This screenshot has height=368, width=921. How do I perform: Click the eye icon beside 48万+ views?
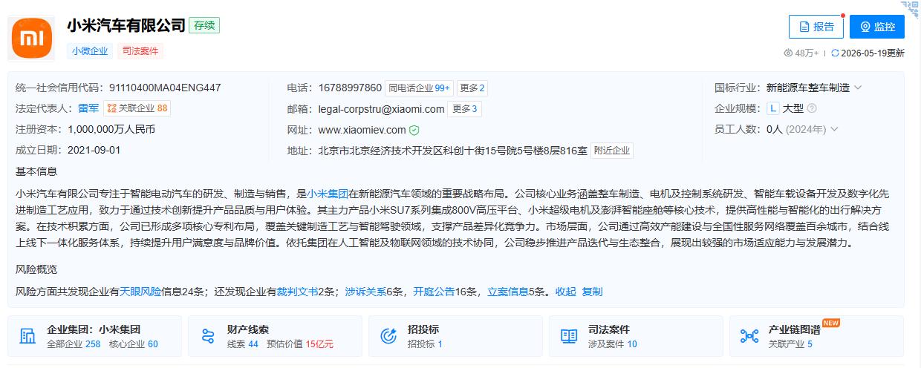[789, 53]
